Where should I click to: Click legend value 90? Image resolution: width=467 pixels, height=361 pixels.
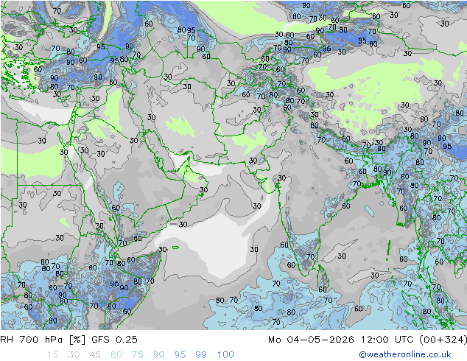click(x=159, y=355)
